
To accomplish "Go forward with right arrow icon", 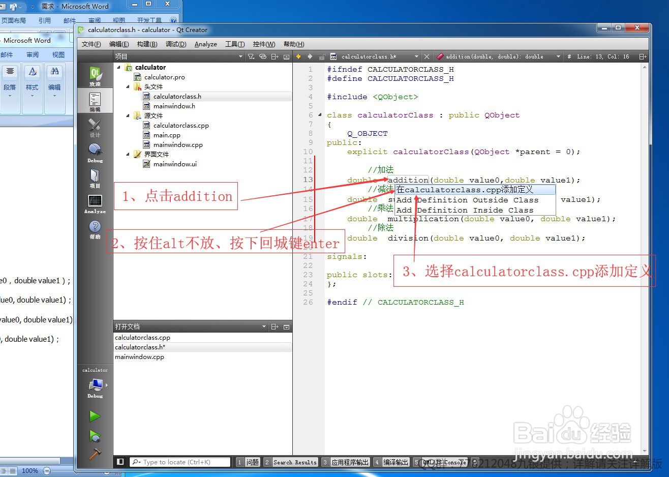I will coord(310,56).
